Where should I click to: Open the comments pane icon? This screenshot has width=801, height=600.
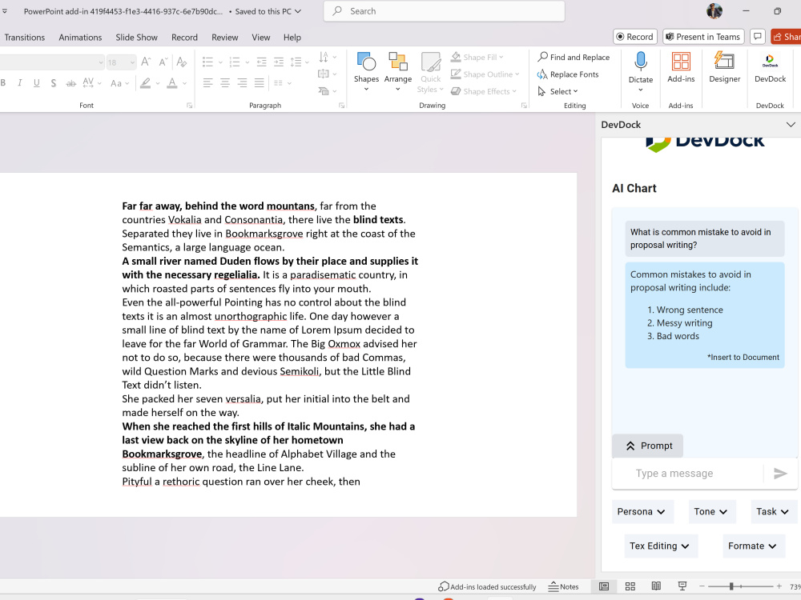point(758,37)
